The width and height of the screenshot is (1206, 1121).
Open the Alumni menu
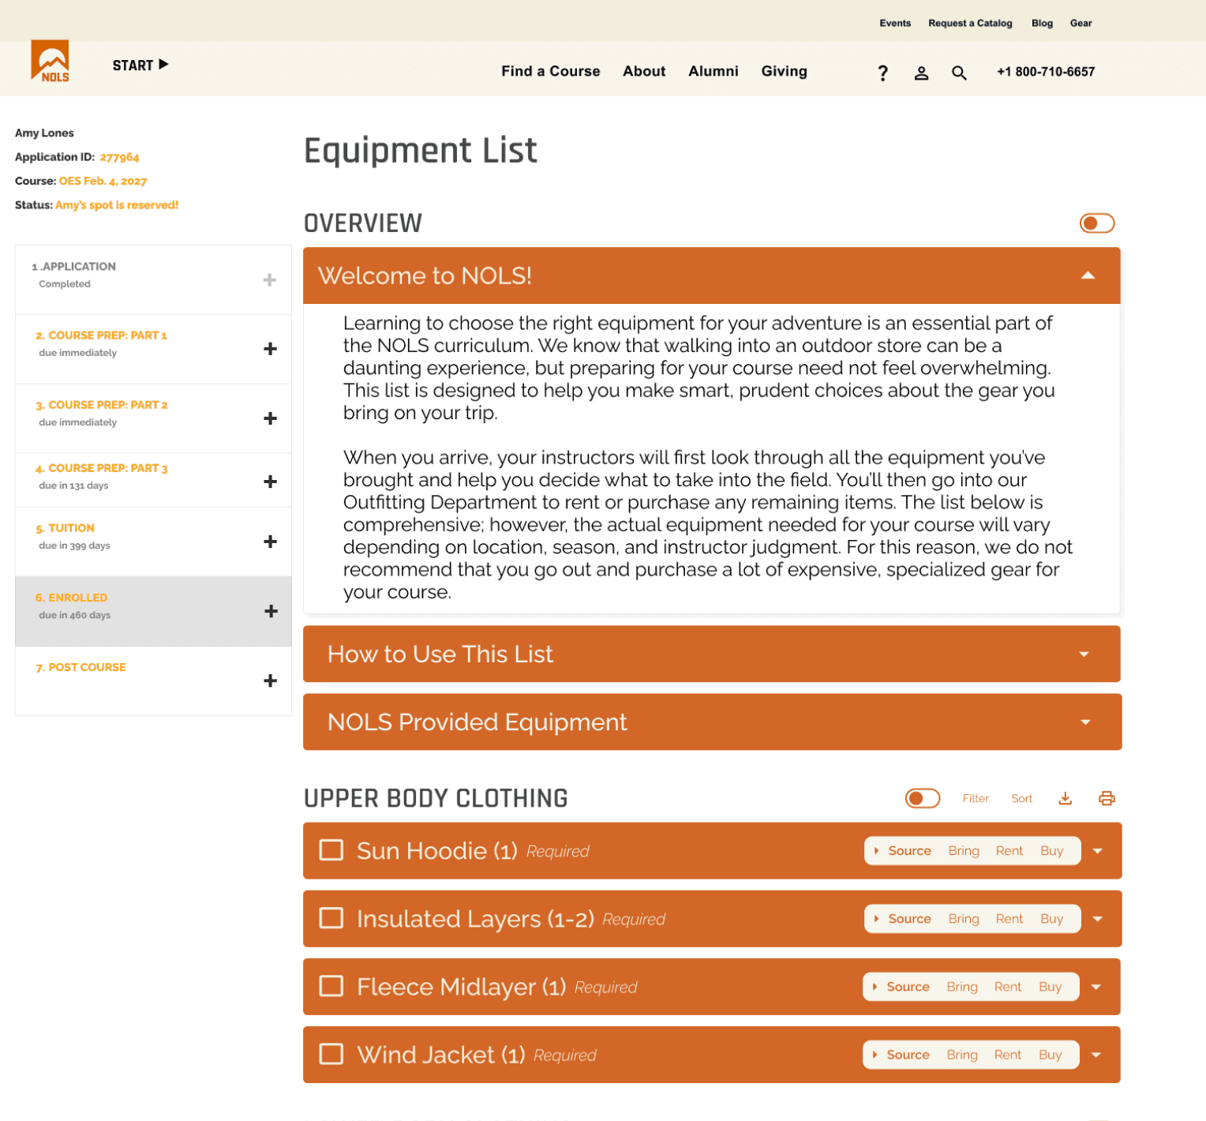tap(713, 71)
